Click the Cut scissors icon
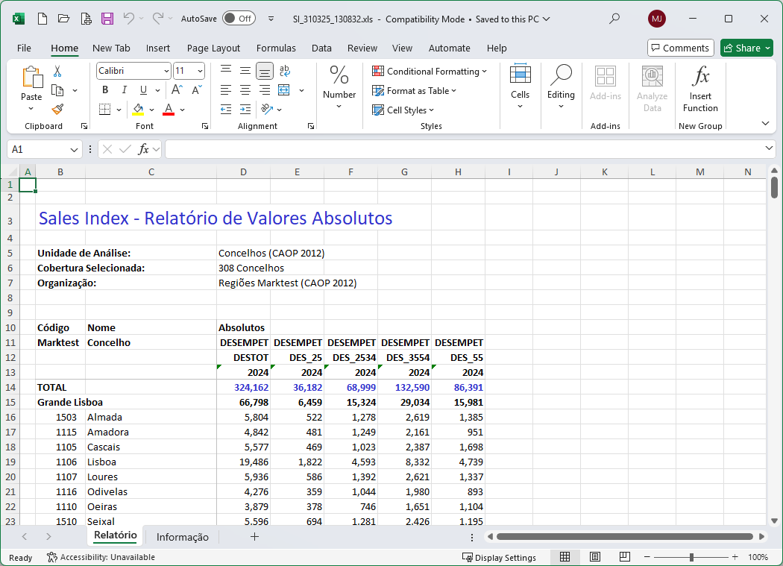This screenshot has height=566, width=783. [x=57, y=72]
